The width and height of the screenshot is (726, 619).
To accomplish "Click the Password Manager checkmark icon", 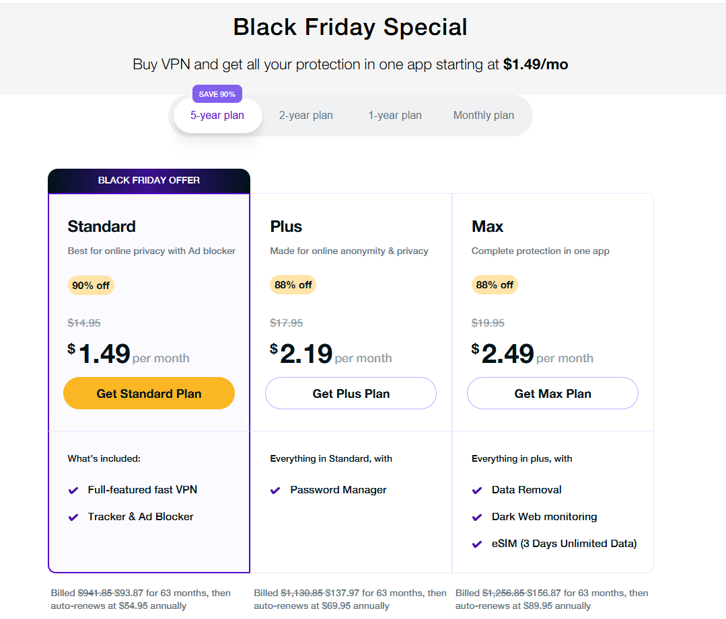I will (275, 491).
